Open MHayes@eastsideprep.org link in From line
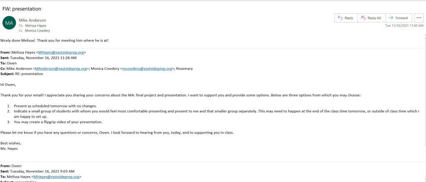 tap(62, 52)
